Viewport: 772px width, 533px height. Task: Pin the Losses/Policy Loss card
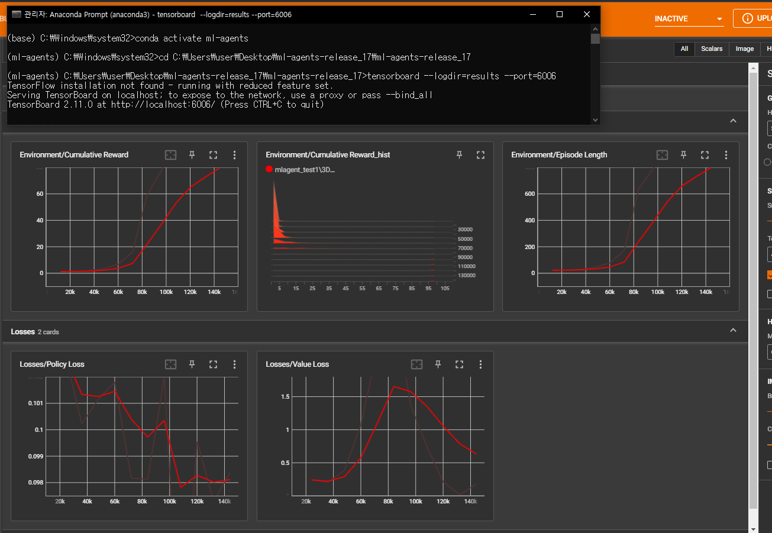pyautogui.click(x=192, y=364)
